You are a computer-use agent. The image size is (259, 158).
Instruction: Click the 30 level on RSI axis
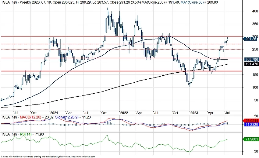tap(256, 151)
